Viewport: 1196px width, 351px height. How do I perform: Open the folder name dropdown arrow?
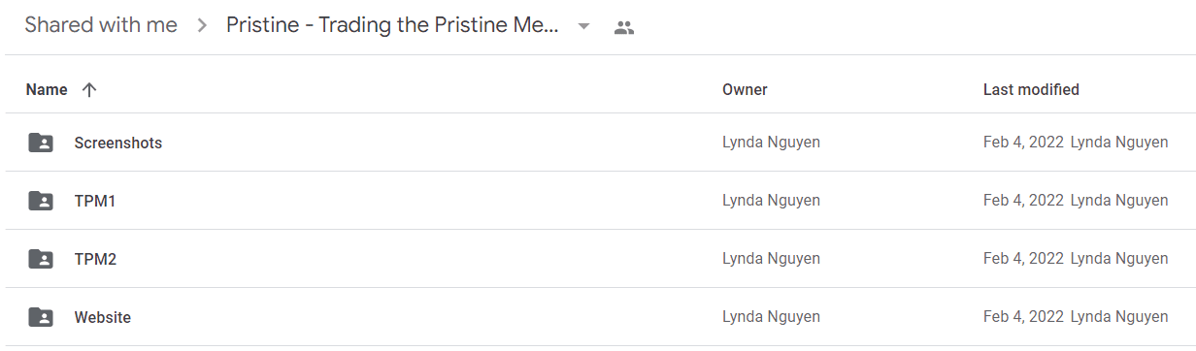tap(583, 26)
